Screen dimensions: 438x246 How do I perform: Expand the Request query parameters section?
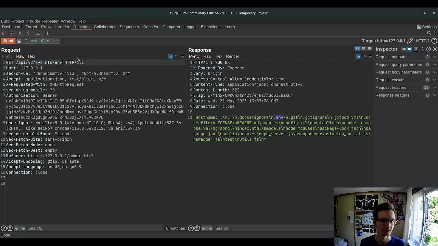[406, 65]
